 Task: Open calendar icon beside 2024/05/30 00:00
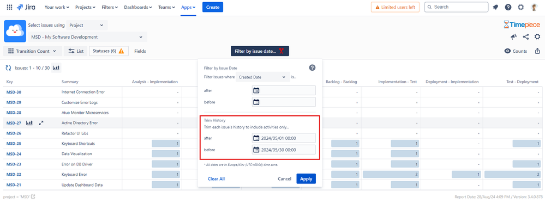(x=256, y=150)
